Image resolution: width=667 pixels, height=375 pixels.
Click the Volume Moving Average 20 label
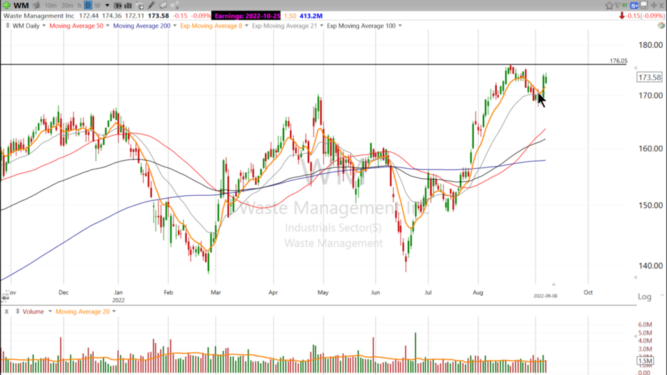83,311
